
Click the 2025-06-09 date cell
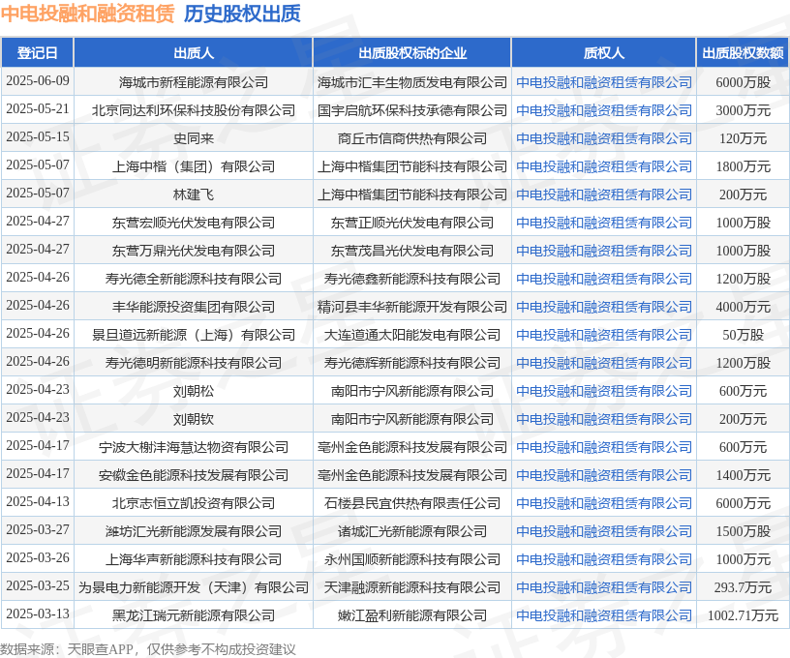pyautogui.click(x=38, y=80)
